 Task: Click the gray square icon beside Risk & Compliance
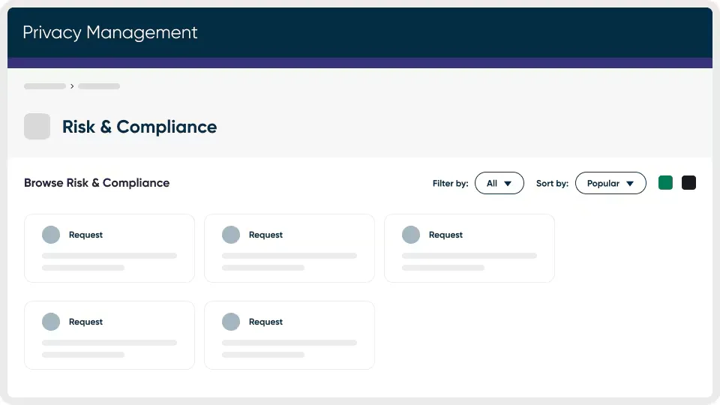click(x=37, y=127)
